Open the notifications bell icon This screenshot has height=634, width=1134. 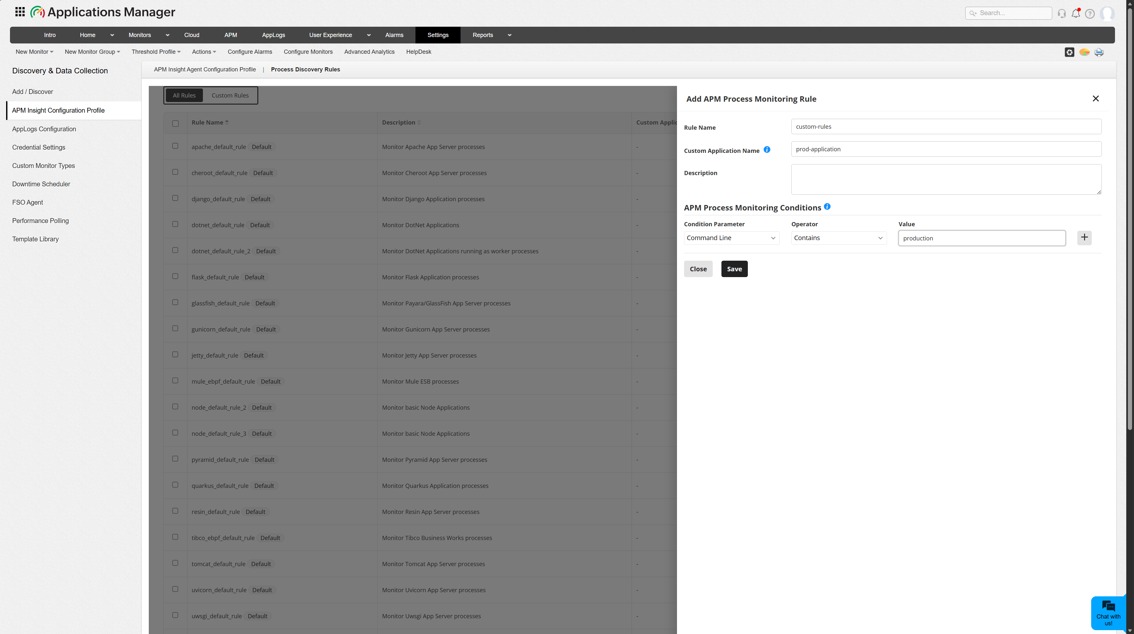coord(1076,13)
